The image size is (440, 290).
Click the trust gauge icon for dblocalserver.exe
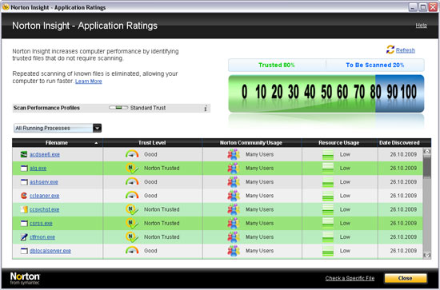pos(132,251)
